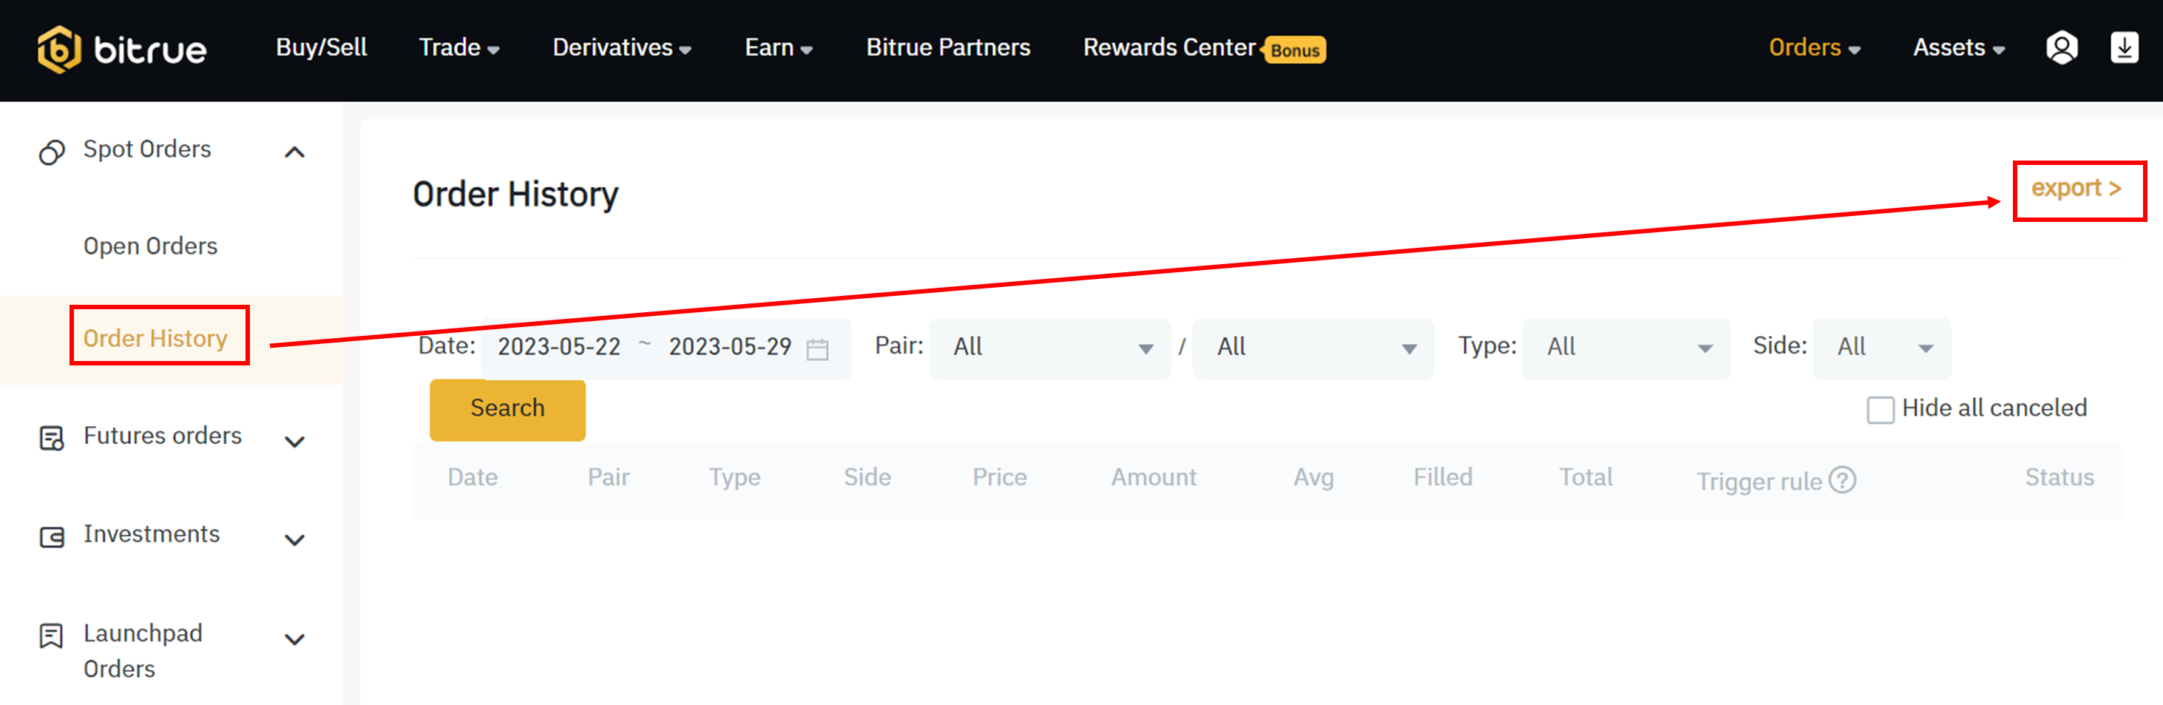
Task: Click the Bitrue logo icon
Action: [58, 49]
